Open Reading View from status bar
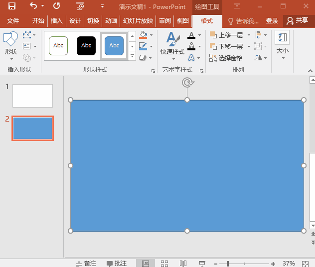The height and width of the screenshot is (267, 315). (x=183, y=263)
